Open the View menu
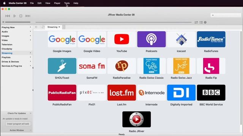The image size is (243, 136). pyautogui.click(x=48, y=3)
